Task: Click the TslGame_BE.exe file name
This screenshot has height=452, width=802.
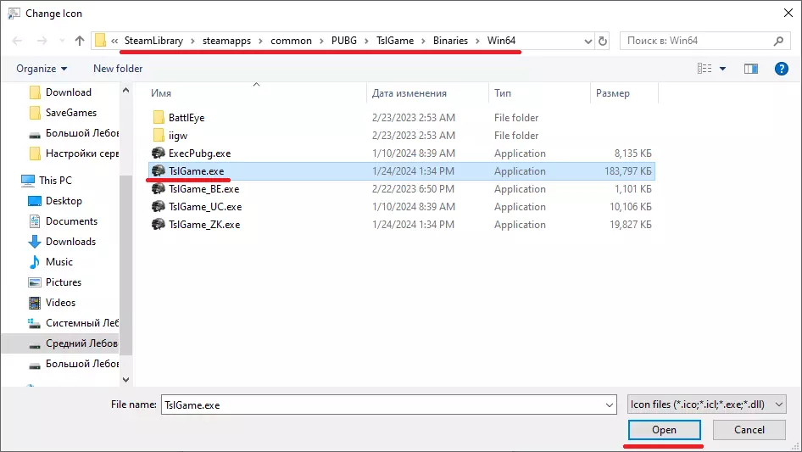Action: click(x=204, y=189)
